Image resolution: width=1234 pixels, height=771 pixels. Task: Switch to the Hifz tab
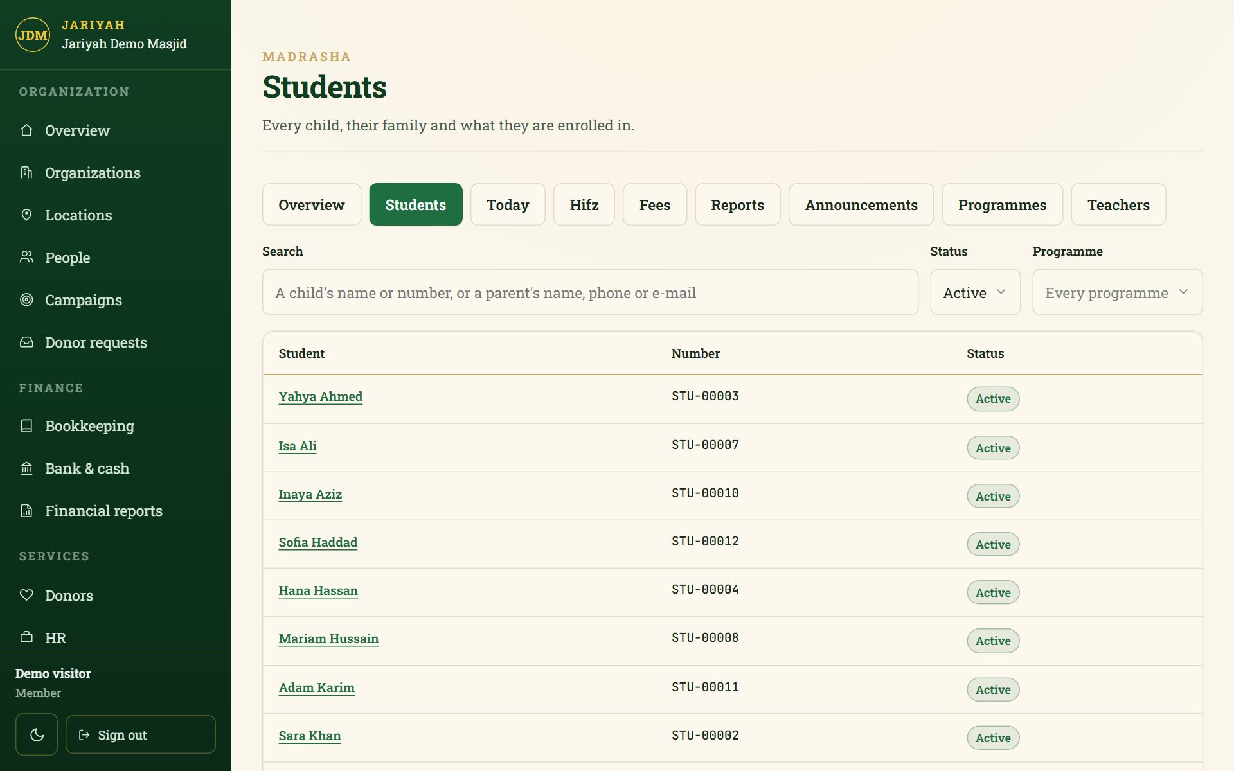(584, 204)
